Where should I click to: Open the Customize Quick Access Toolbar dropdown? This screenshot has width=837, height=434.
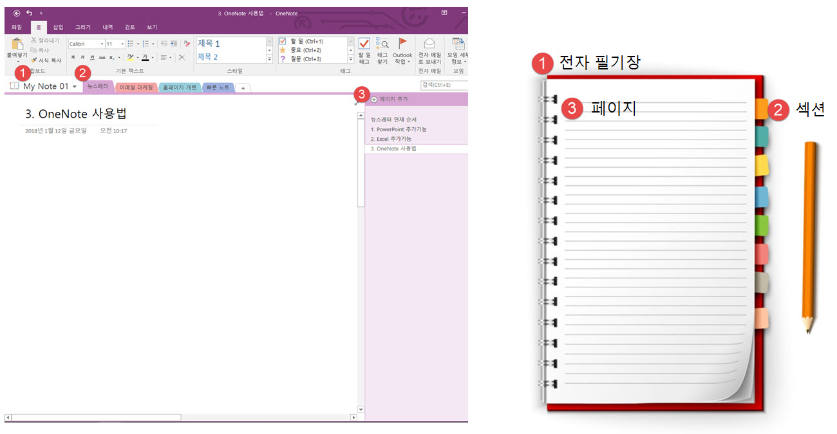[x=41, y=13]
